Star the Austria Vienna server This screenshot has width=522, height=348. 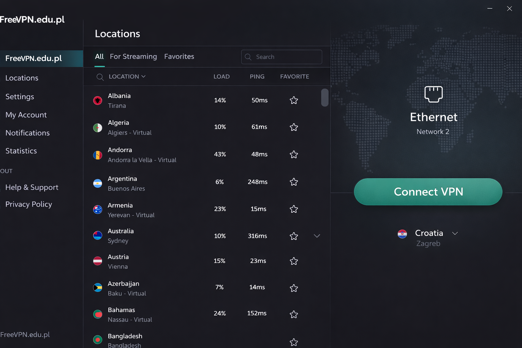tap(294, 261)
